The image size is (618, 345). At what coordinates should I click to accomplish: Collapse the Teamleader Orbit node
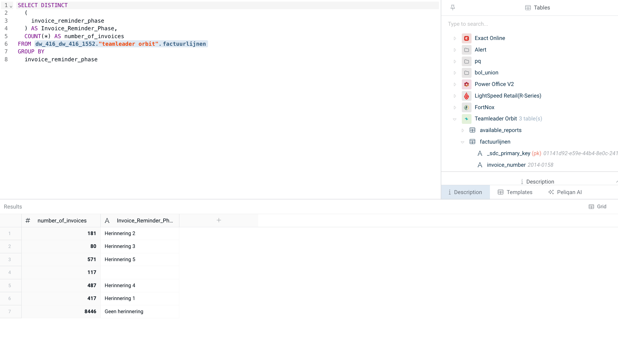tap(455, 119)
